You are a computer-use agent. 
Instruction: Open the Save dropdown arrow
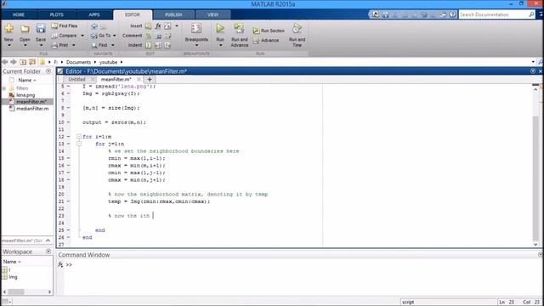click(41, 45)
